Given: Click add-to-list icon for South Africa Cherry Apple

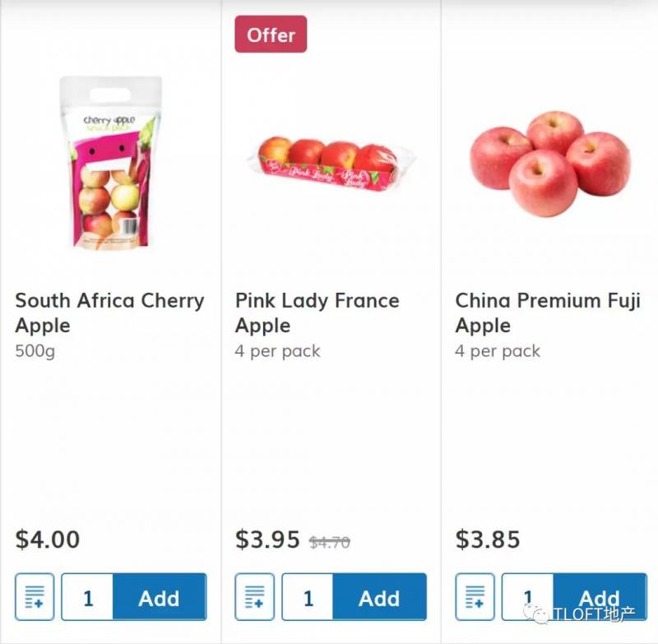Looking at the screenshot, I should click(35, 596).
